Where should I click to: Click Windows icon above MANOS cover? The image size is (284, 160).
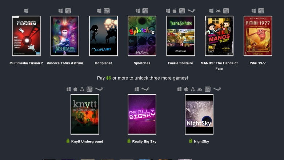(211, 11)
